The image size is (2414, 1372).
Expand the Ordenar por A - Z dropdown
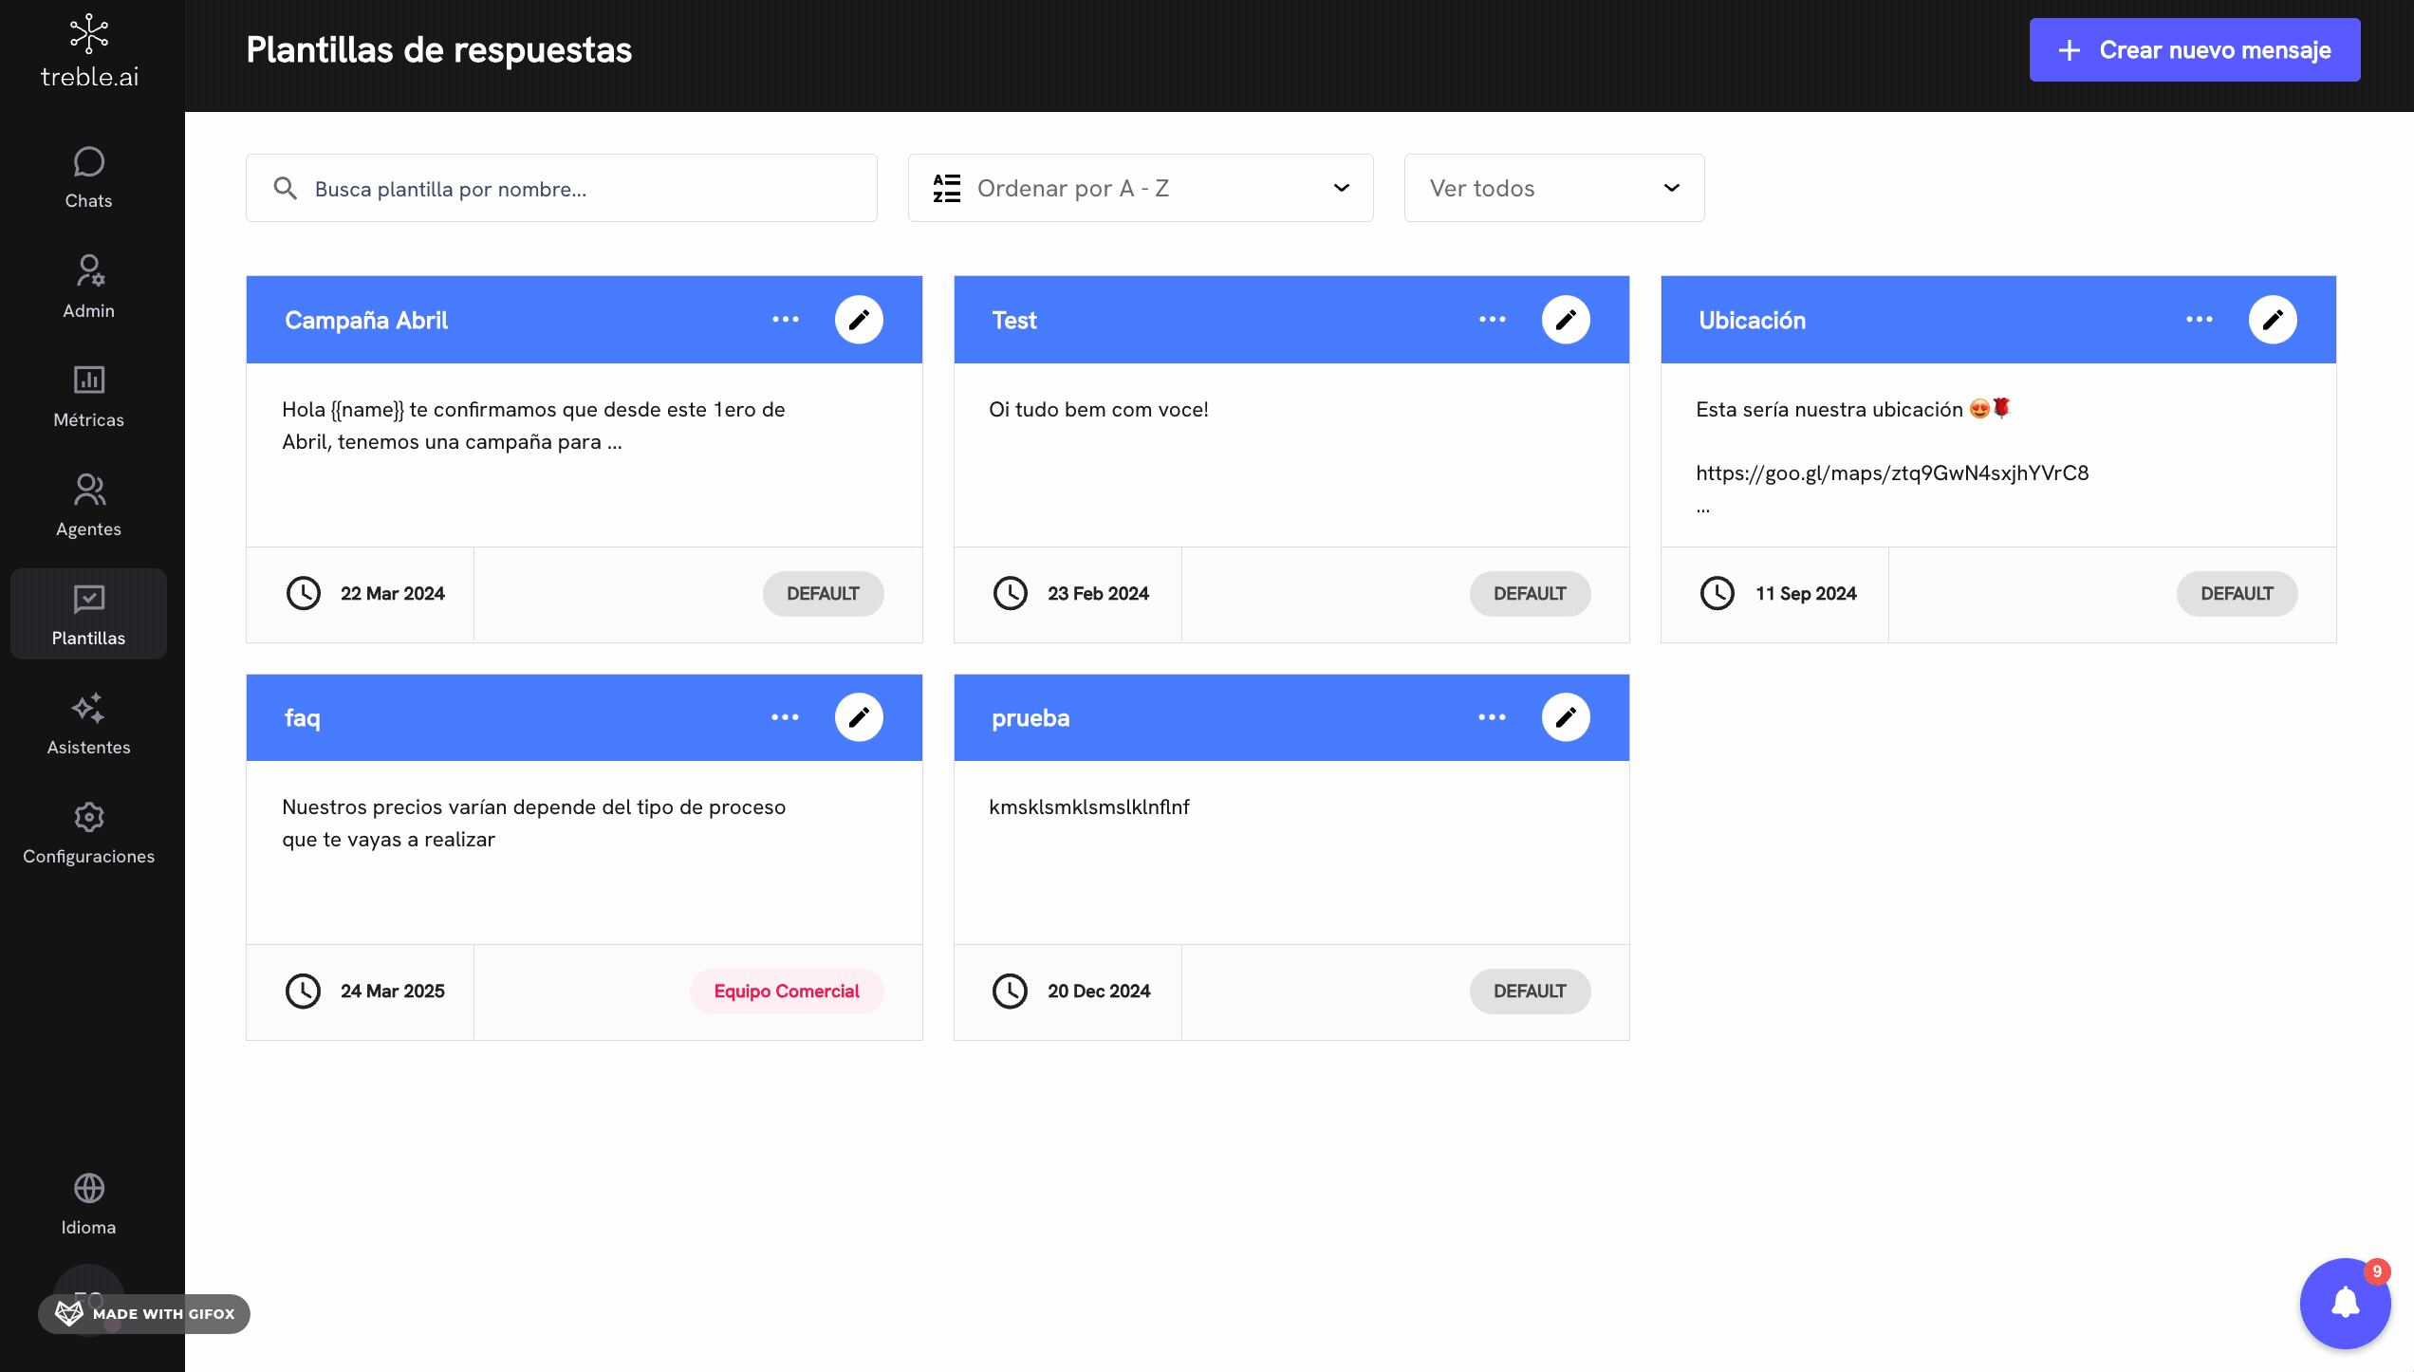click(1140, 188)
